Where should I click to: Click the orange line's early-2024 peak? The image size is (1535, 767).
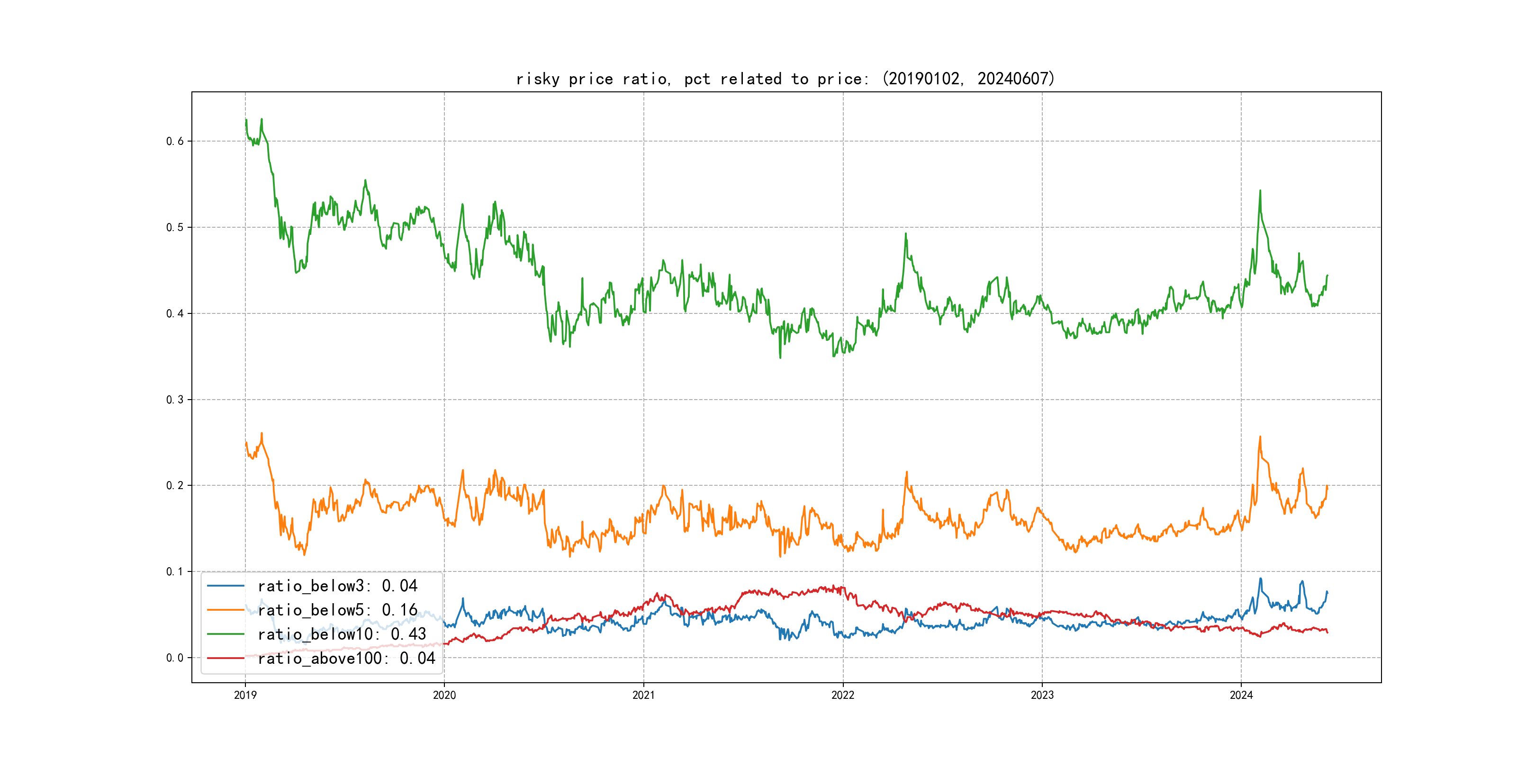click(x=1260, y=437)
